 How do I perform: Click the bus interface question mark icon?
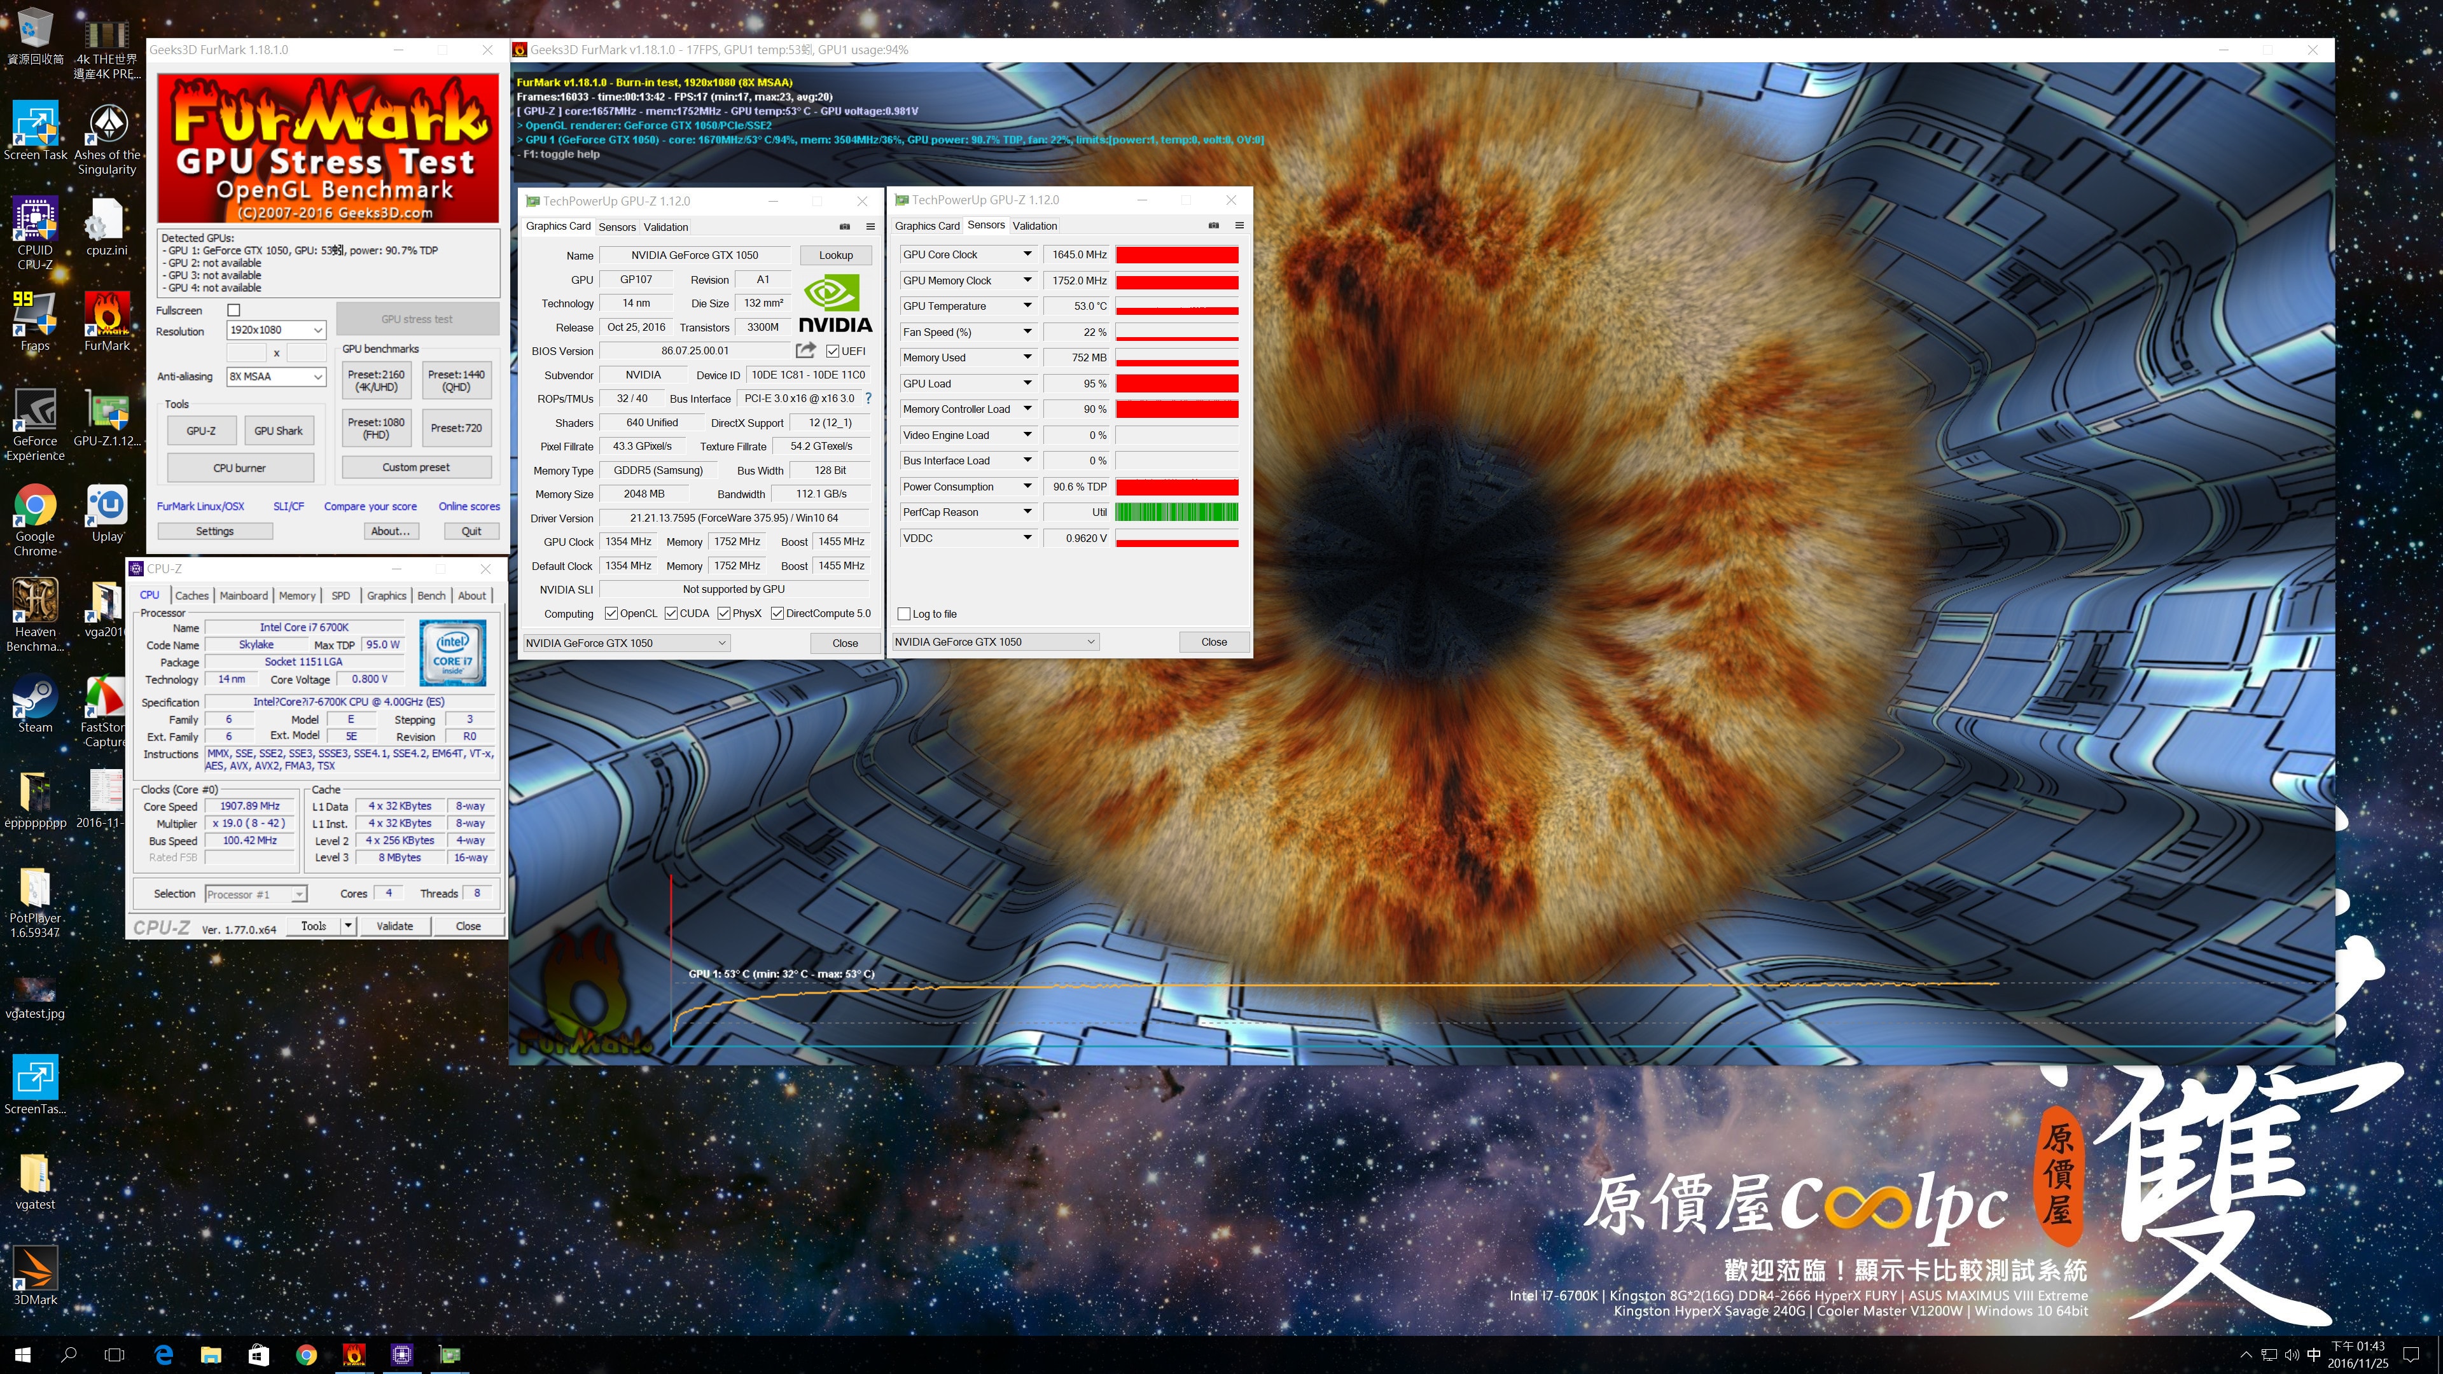pyautogui.click(x=868, y=399)
